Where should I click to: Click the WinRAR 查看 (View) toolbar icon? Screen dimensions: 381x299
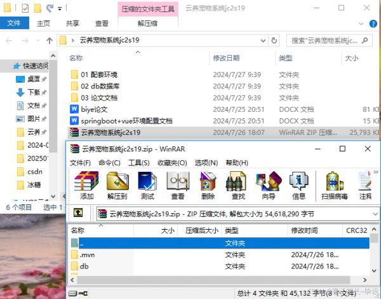178,181
